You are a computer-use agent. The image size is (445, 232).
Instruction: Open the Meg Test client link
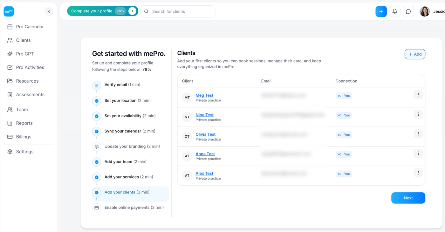coord(204,95)
